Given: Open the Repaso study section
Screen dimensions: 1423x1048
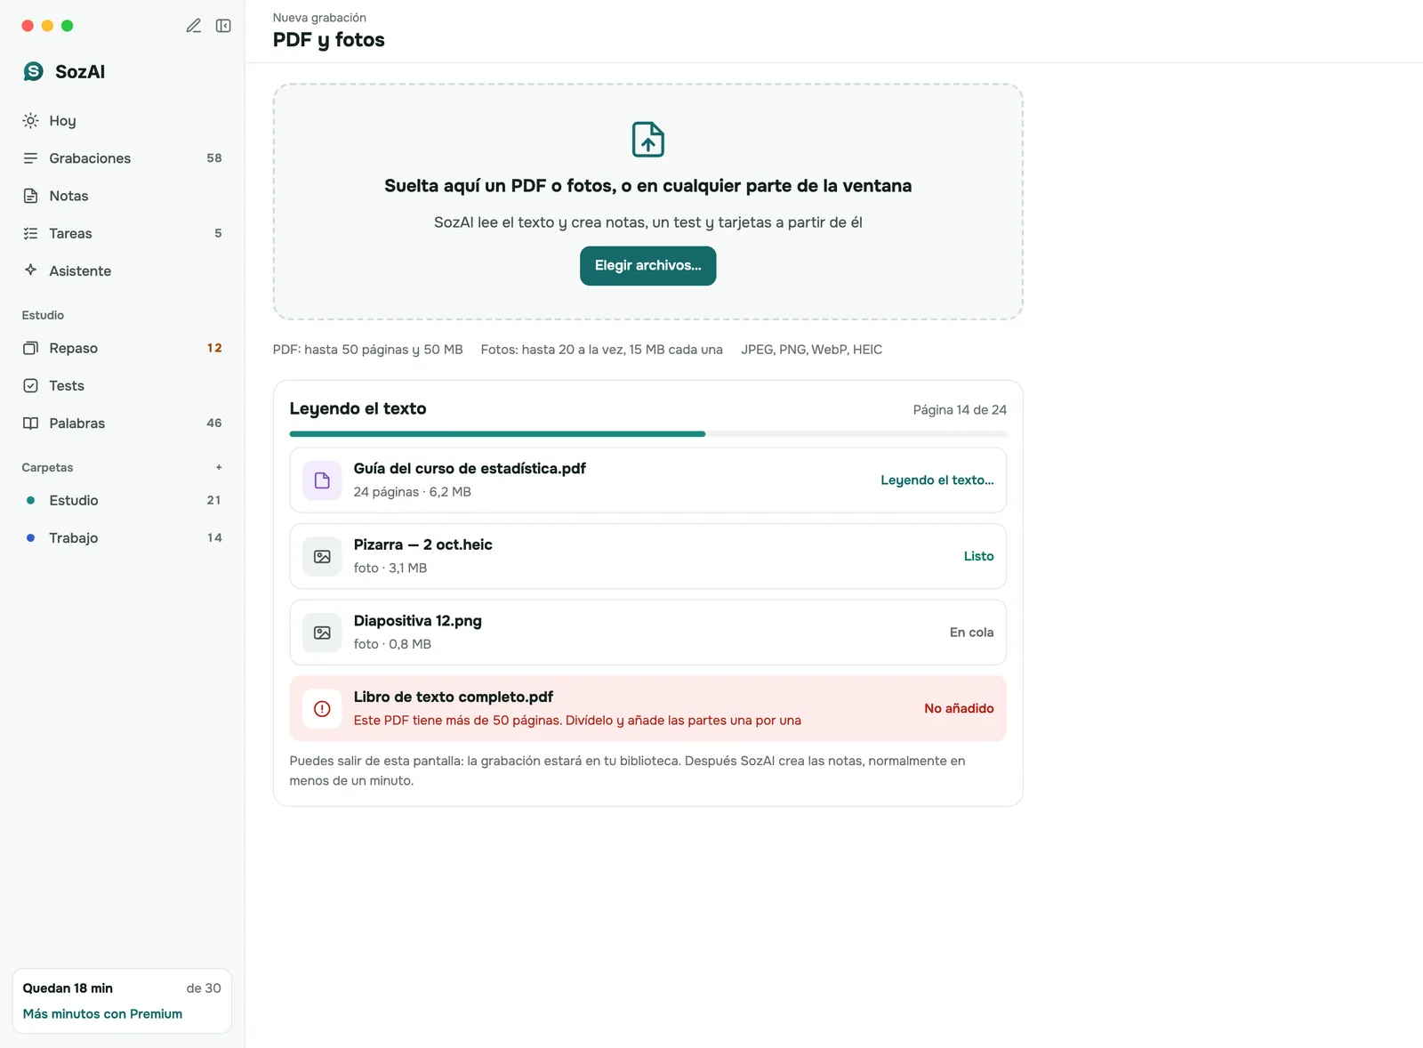Looking at the screenshot, I should click(122, 348).
